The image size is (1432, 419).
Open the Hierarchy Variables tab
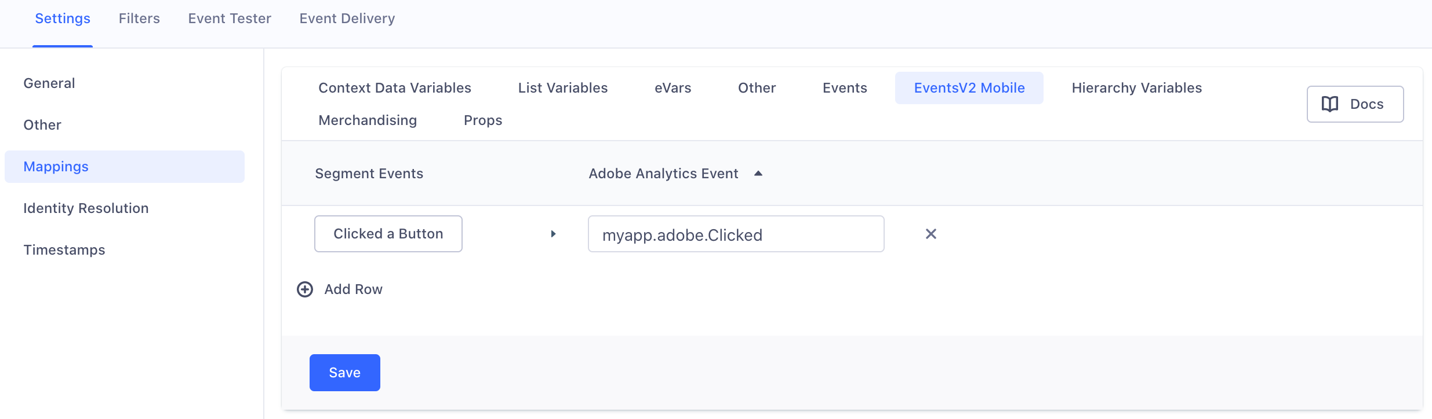(1136, 87)
